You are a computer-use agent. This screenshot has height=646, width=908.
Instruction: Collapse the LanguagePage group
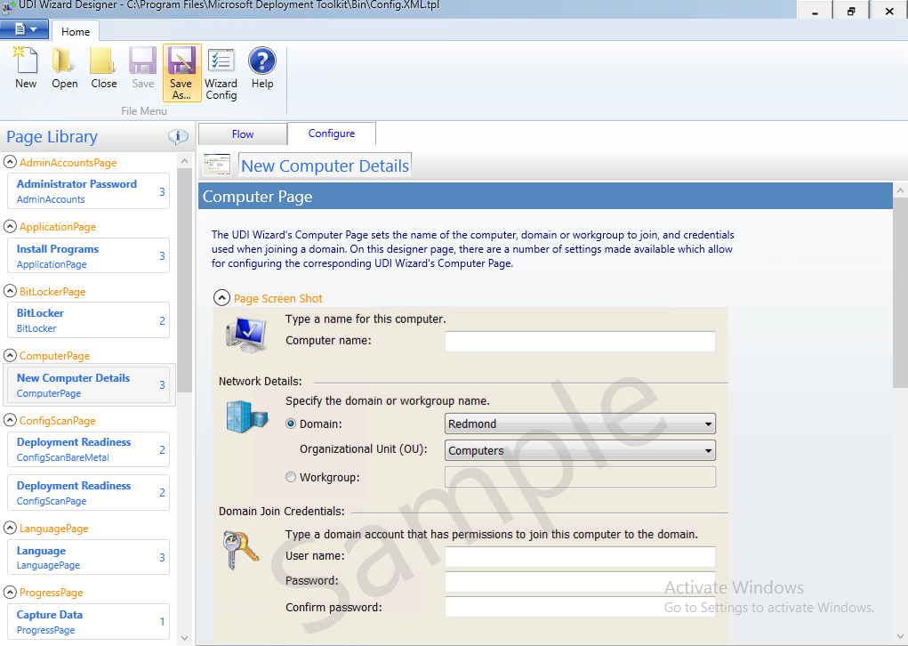(10, 528)
